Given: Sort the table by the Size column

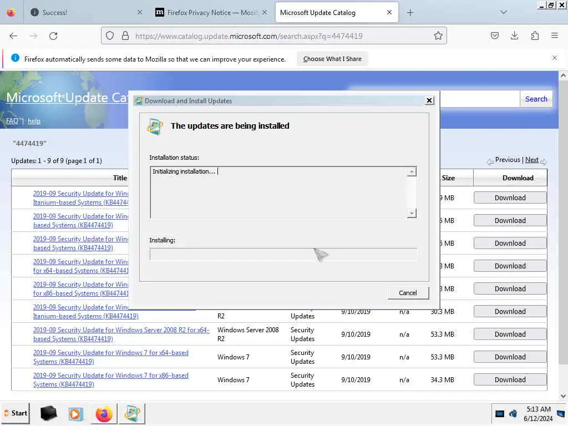Looking at the screenshot, I should [448, 178].
